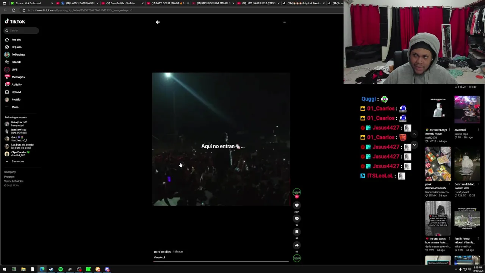Open comments with the speech bubble icon
This screenshot has height=273, width=485.
point(297,218)
